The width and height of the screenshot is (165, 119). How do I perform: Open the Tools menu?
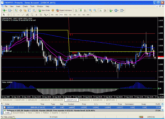click(32, 6)
